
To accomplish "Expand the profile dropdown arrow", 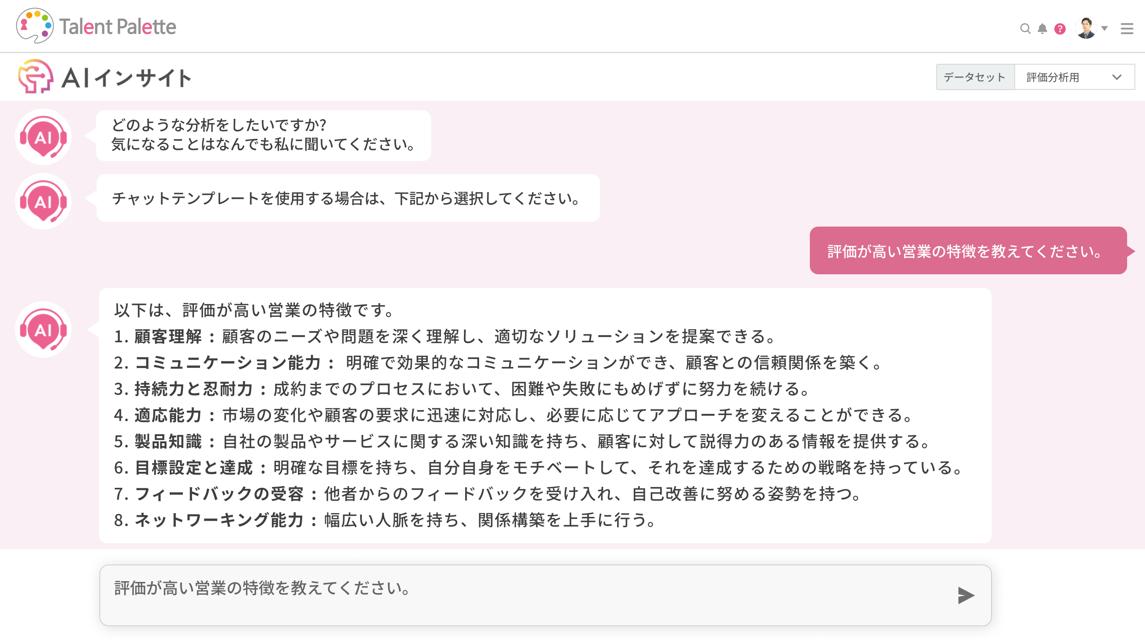I will coord(1104,29).
